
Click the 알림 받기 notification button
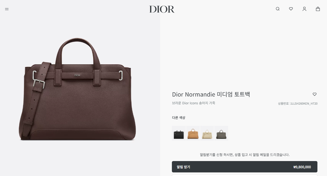245,167
